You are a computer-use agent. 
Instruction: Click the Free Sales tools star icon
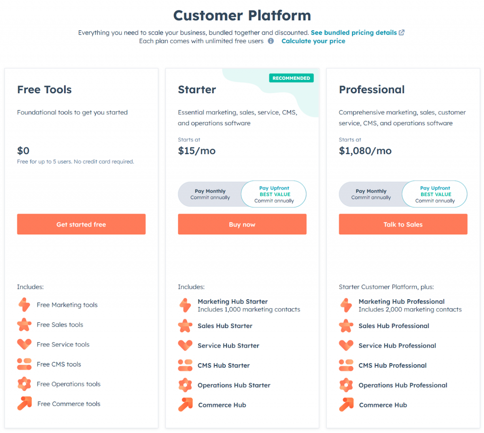pos(24,325)
